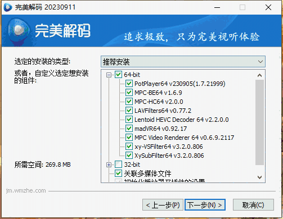283x219 pixels.
Task: Click the component list scroll up arrow
Action: pos(260,75)
